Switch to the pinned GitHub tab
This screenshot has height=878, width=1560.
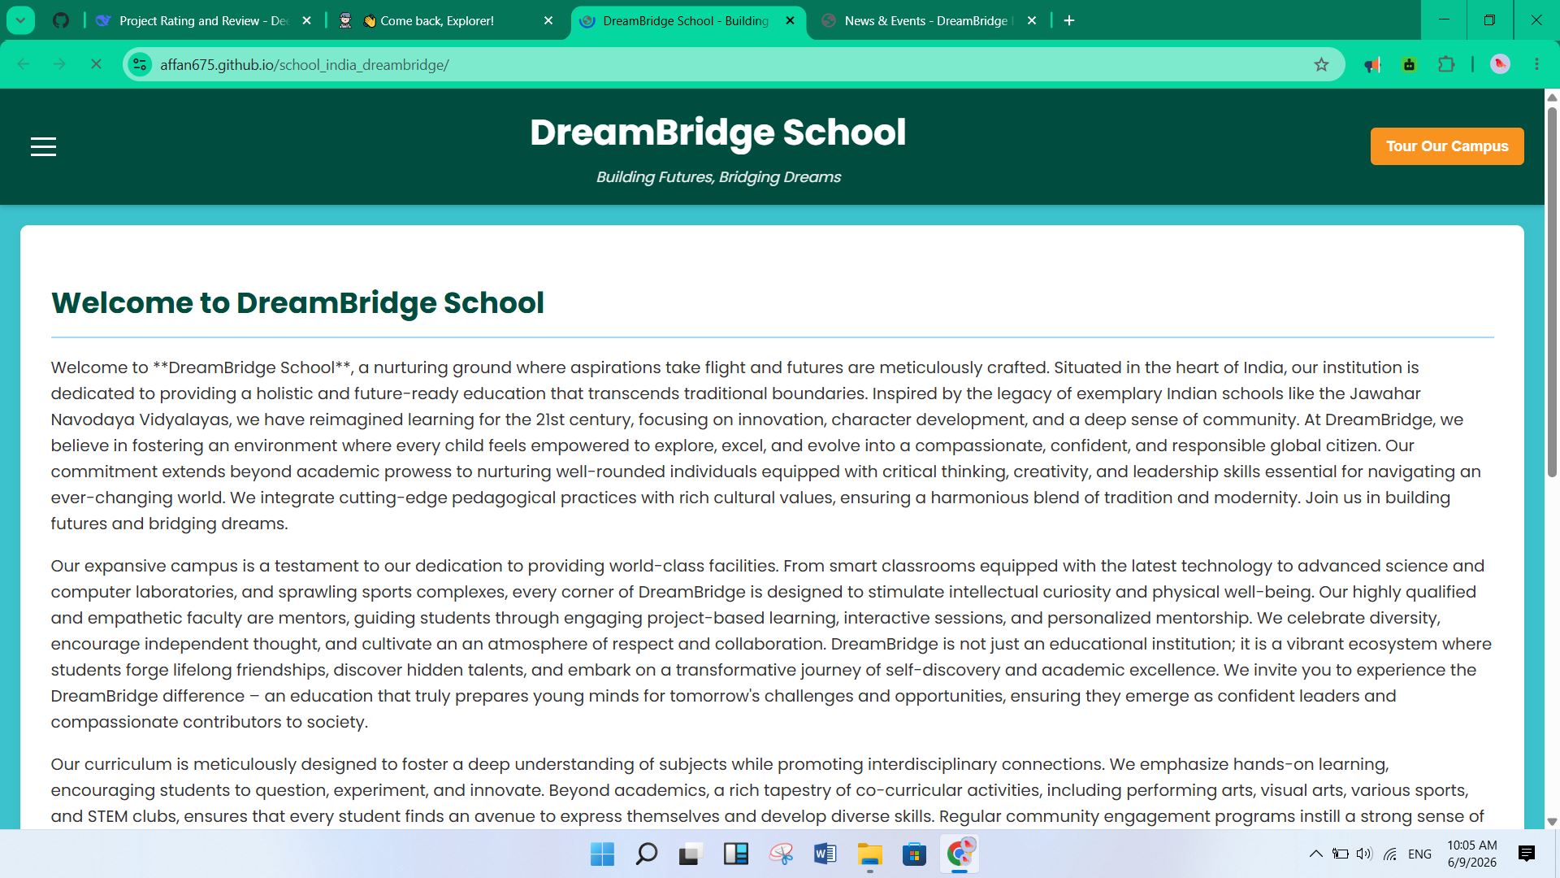tap(61, 20)
